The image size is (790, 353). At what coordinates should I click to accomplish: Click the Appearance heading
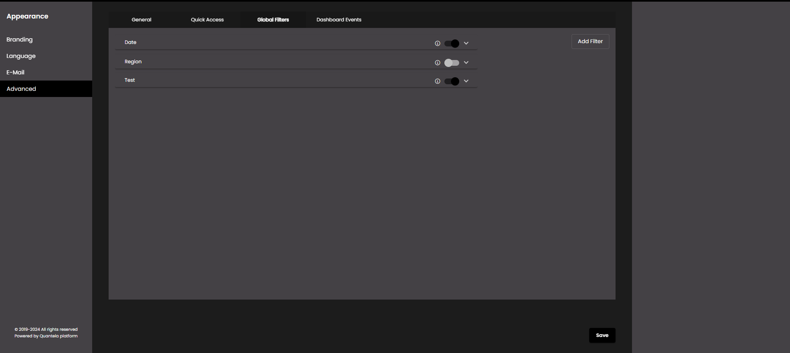(x=28, y=16)
